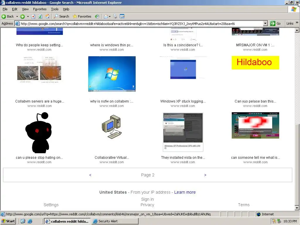Click the Show Desktop quick launch icon
300x225 pixels.
(23, 221)
